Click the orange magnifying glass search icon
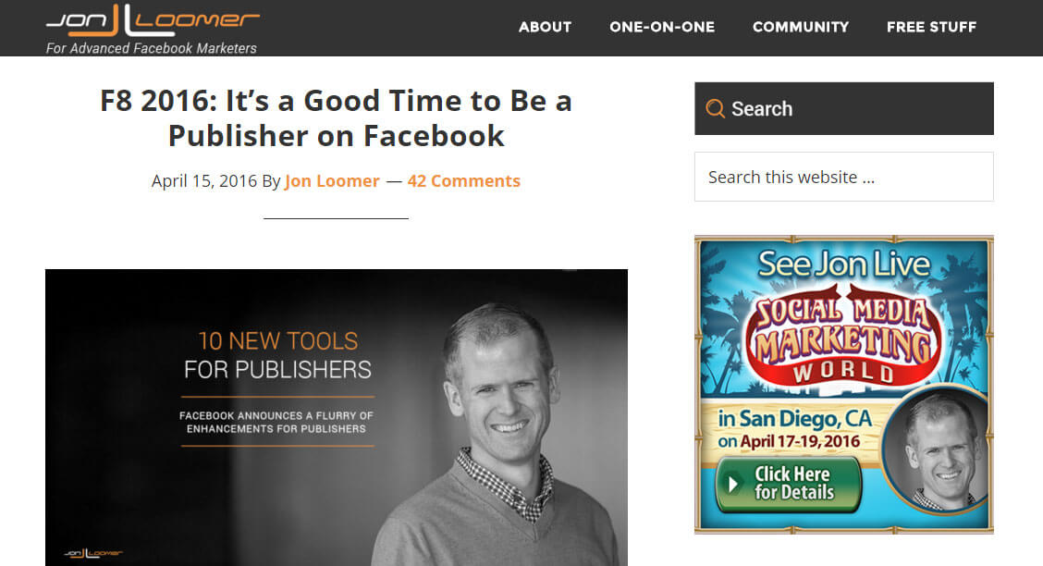Image resolution: width=1043 pixels, height=566 pixels. [715, 108]
